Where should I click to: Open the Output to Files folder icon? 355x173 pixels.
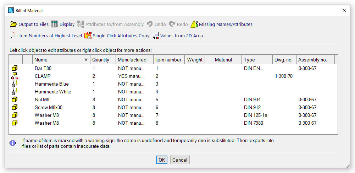[13, 24]
